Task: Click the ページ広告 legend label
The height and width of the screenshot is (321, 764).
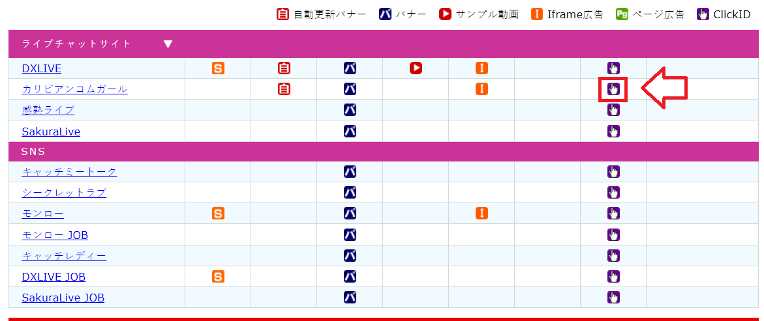Action: pos(658,14)
